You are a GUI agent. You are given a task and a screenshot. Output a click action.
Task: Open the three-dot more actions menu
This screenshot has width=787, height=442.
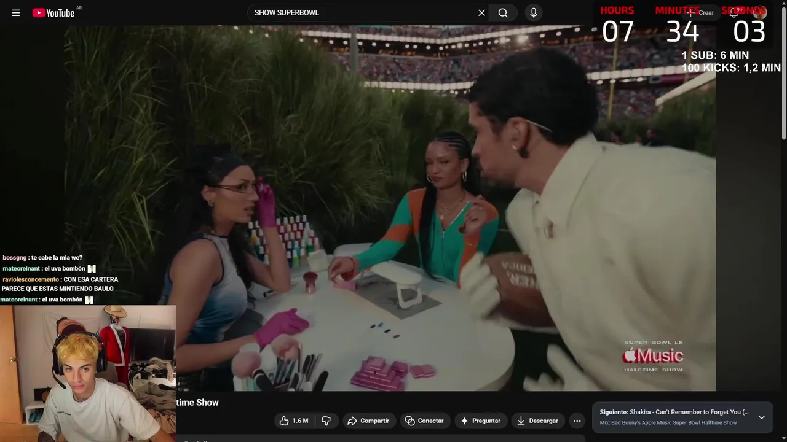tap(577, 421)
